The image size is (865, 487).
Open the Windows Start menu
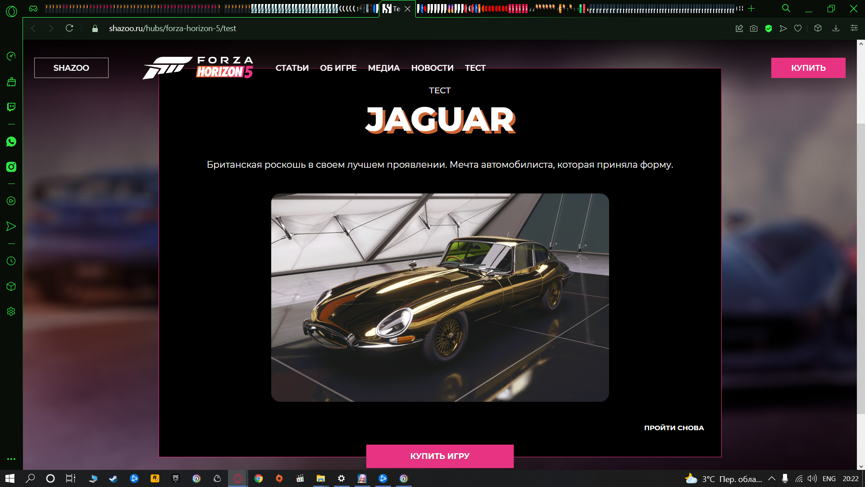[x=9, y=478]
